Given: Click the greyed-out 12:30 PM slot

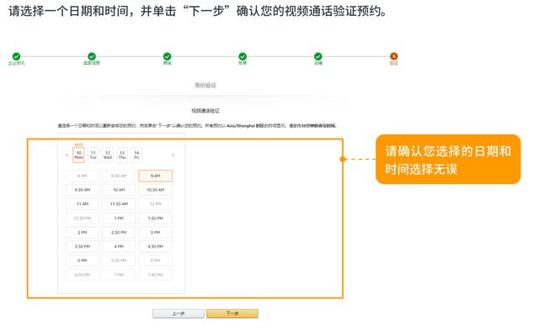Looking at the screenshot, I should pos(83,218).
